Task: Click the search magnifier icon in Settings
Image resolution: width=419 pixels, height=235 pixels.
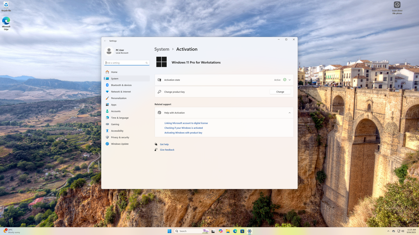Action: 147,63
